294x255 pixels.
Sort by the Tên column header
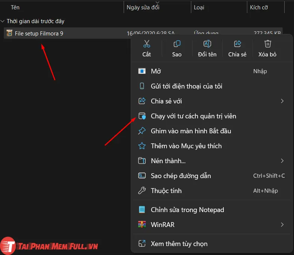(x=15, y=7)
